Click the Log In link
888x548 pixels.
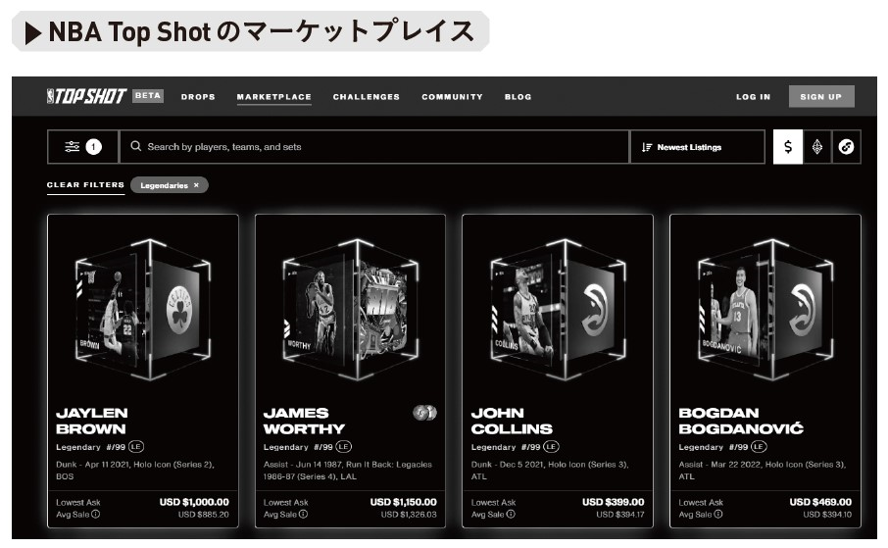pos(753,97)
